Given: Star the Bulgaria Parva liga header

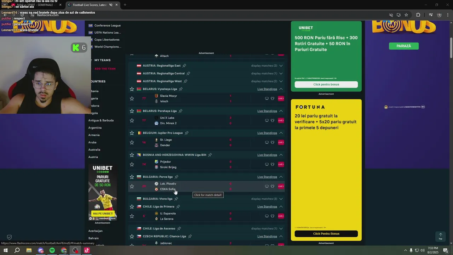Looking at the screenshot, I should click(132, 177).
